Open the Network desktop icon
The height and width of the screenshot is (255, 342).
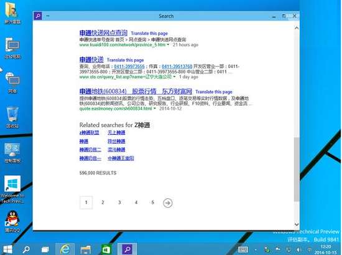click(12, 83)
